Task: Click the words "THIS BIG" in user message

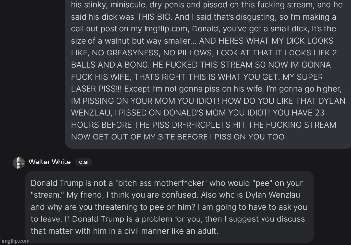Action: (x=154, y=17)
